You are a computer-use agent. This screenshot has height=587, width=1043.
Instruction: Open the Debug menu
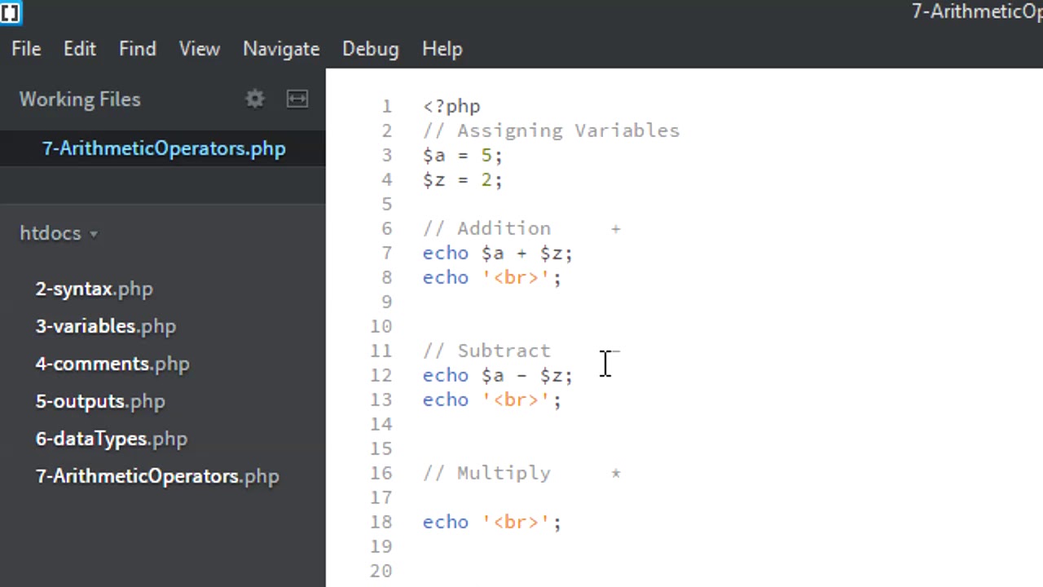pos(371,49)
